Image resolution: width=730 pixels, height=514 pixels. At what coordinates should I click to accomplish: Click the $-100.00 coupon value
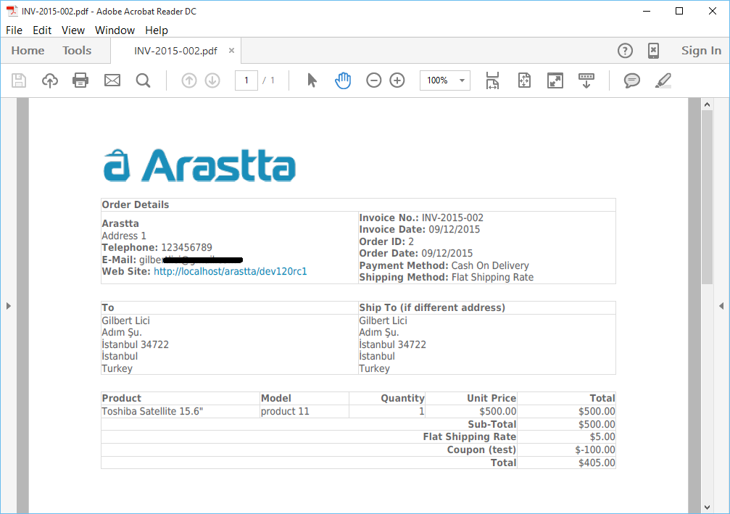(595, 449)
